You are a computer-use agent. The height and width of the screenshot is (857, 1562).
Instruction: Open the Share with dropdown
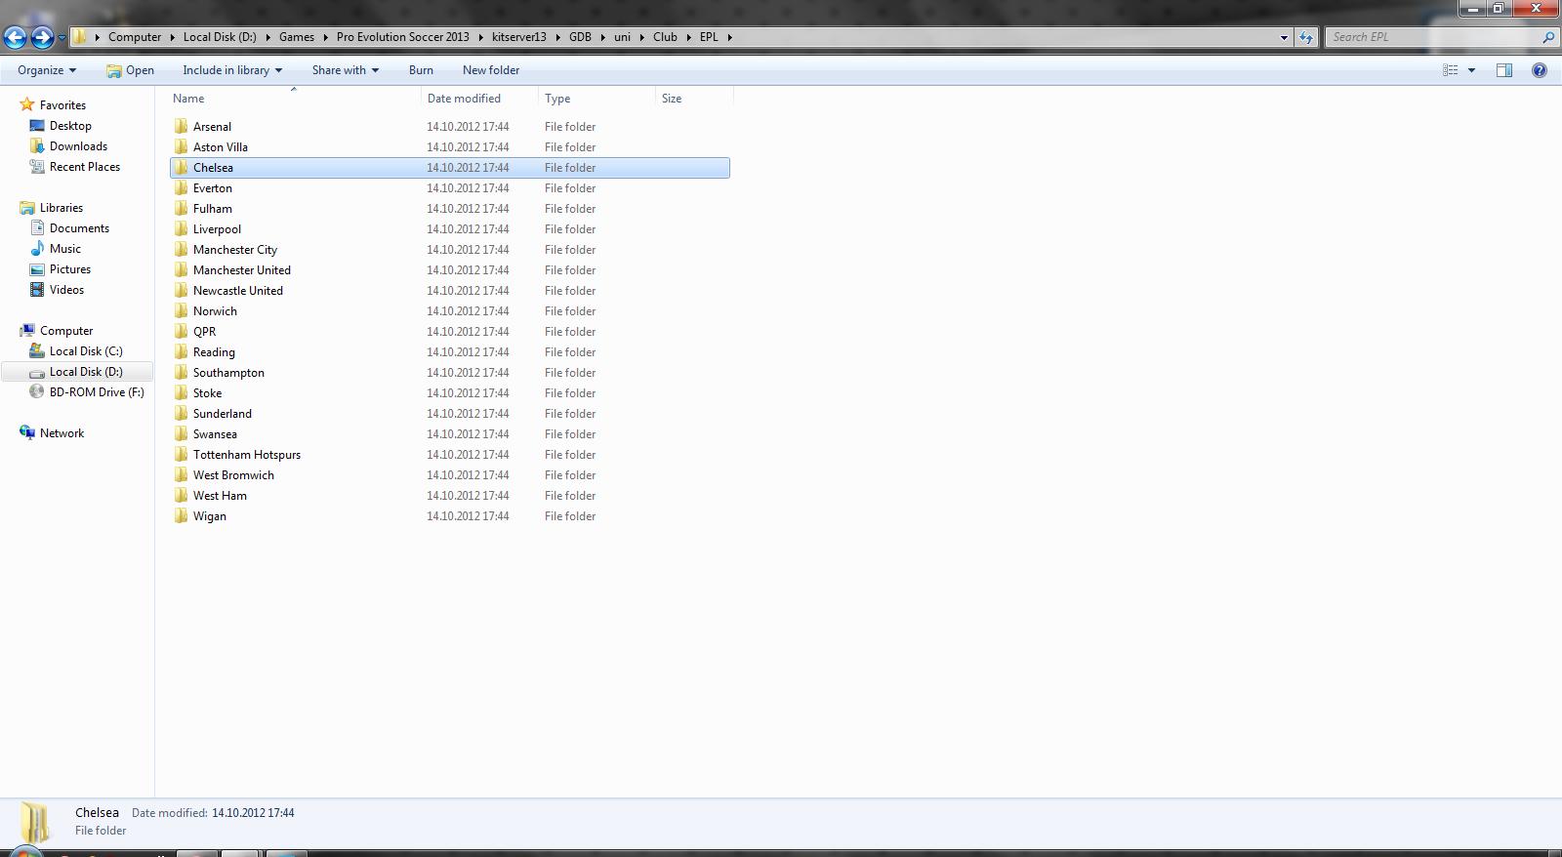346,70
